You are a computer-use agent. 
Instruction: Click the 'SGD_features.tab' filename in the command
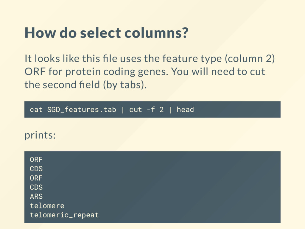[x=82, y=110]
